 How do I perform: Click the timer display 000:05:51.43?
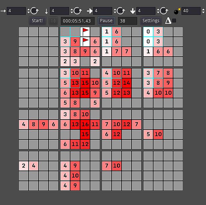78,21
